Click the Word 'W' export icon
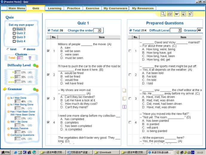Viewport: 206px width, 155px height. (x=177, y=14)
